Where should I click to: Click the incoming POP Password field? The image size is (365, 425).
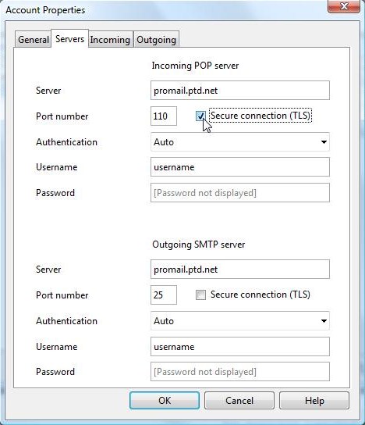point(240,193)
